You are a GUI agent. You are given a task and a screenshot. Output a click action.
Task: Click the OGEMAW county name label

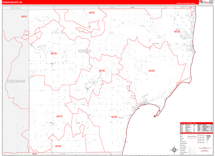tap(16, 81)
